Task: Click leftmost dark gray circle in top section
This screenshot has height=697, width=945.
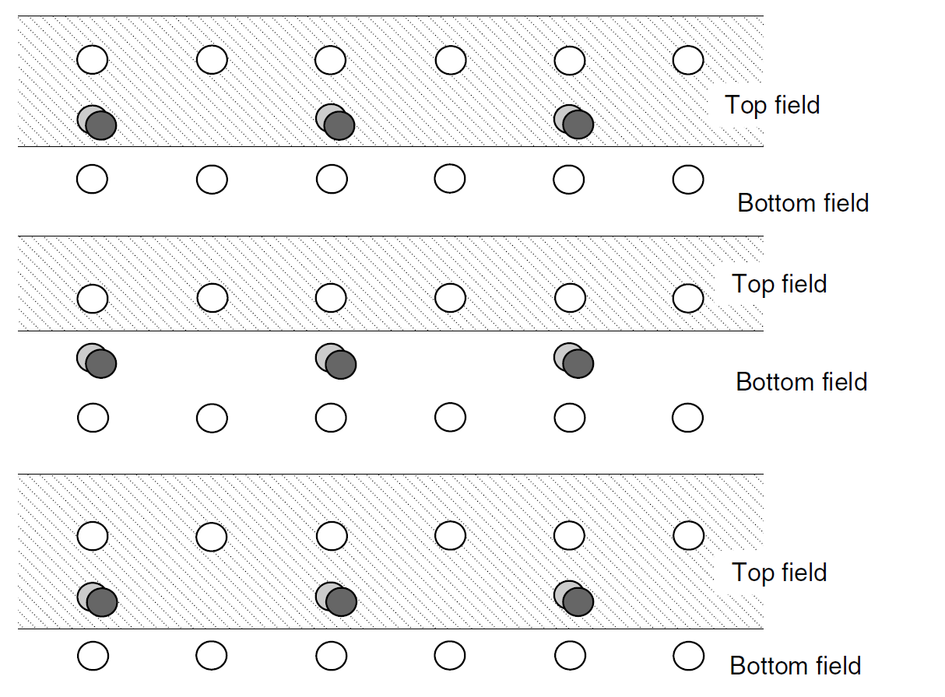Action: coord(101,125)
